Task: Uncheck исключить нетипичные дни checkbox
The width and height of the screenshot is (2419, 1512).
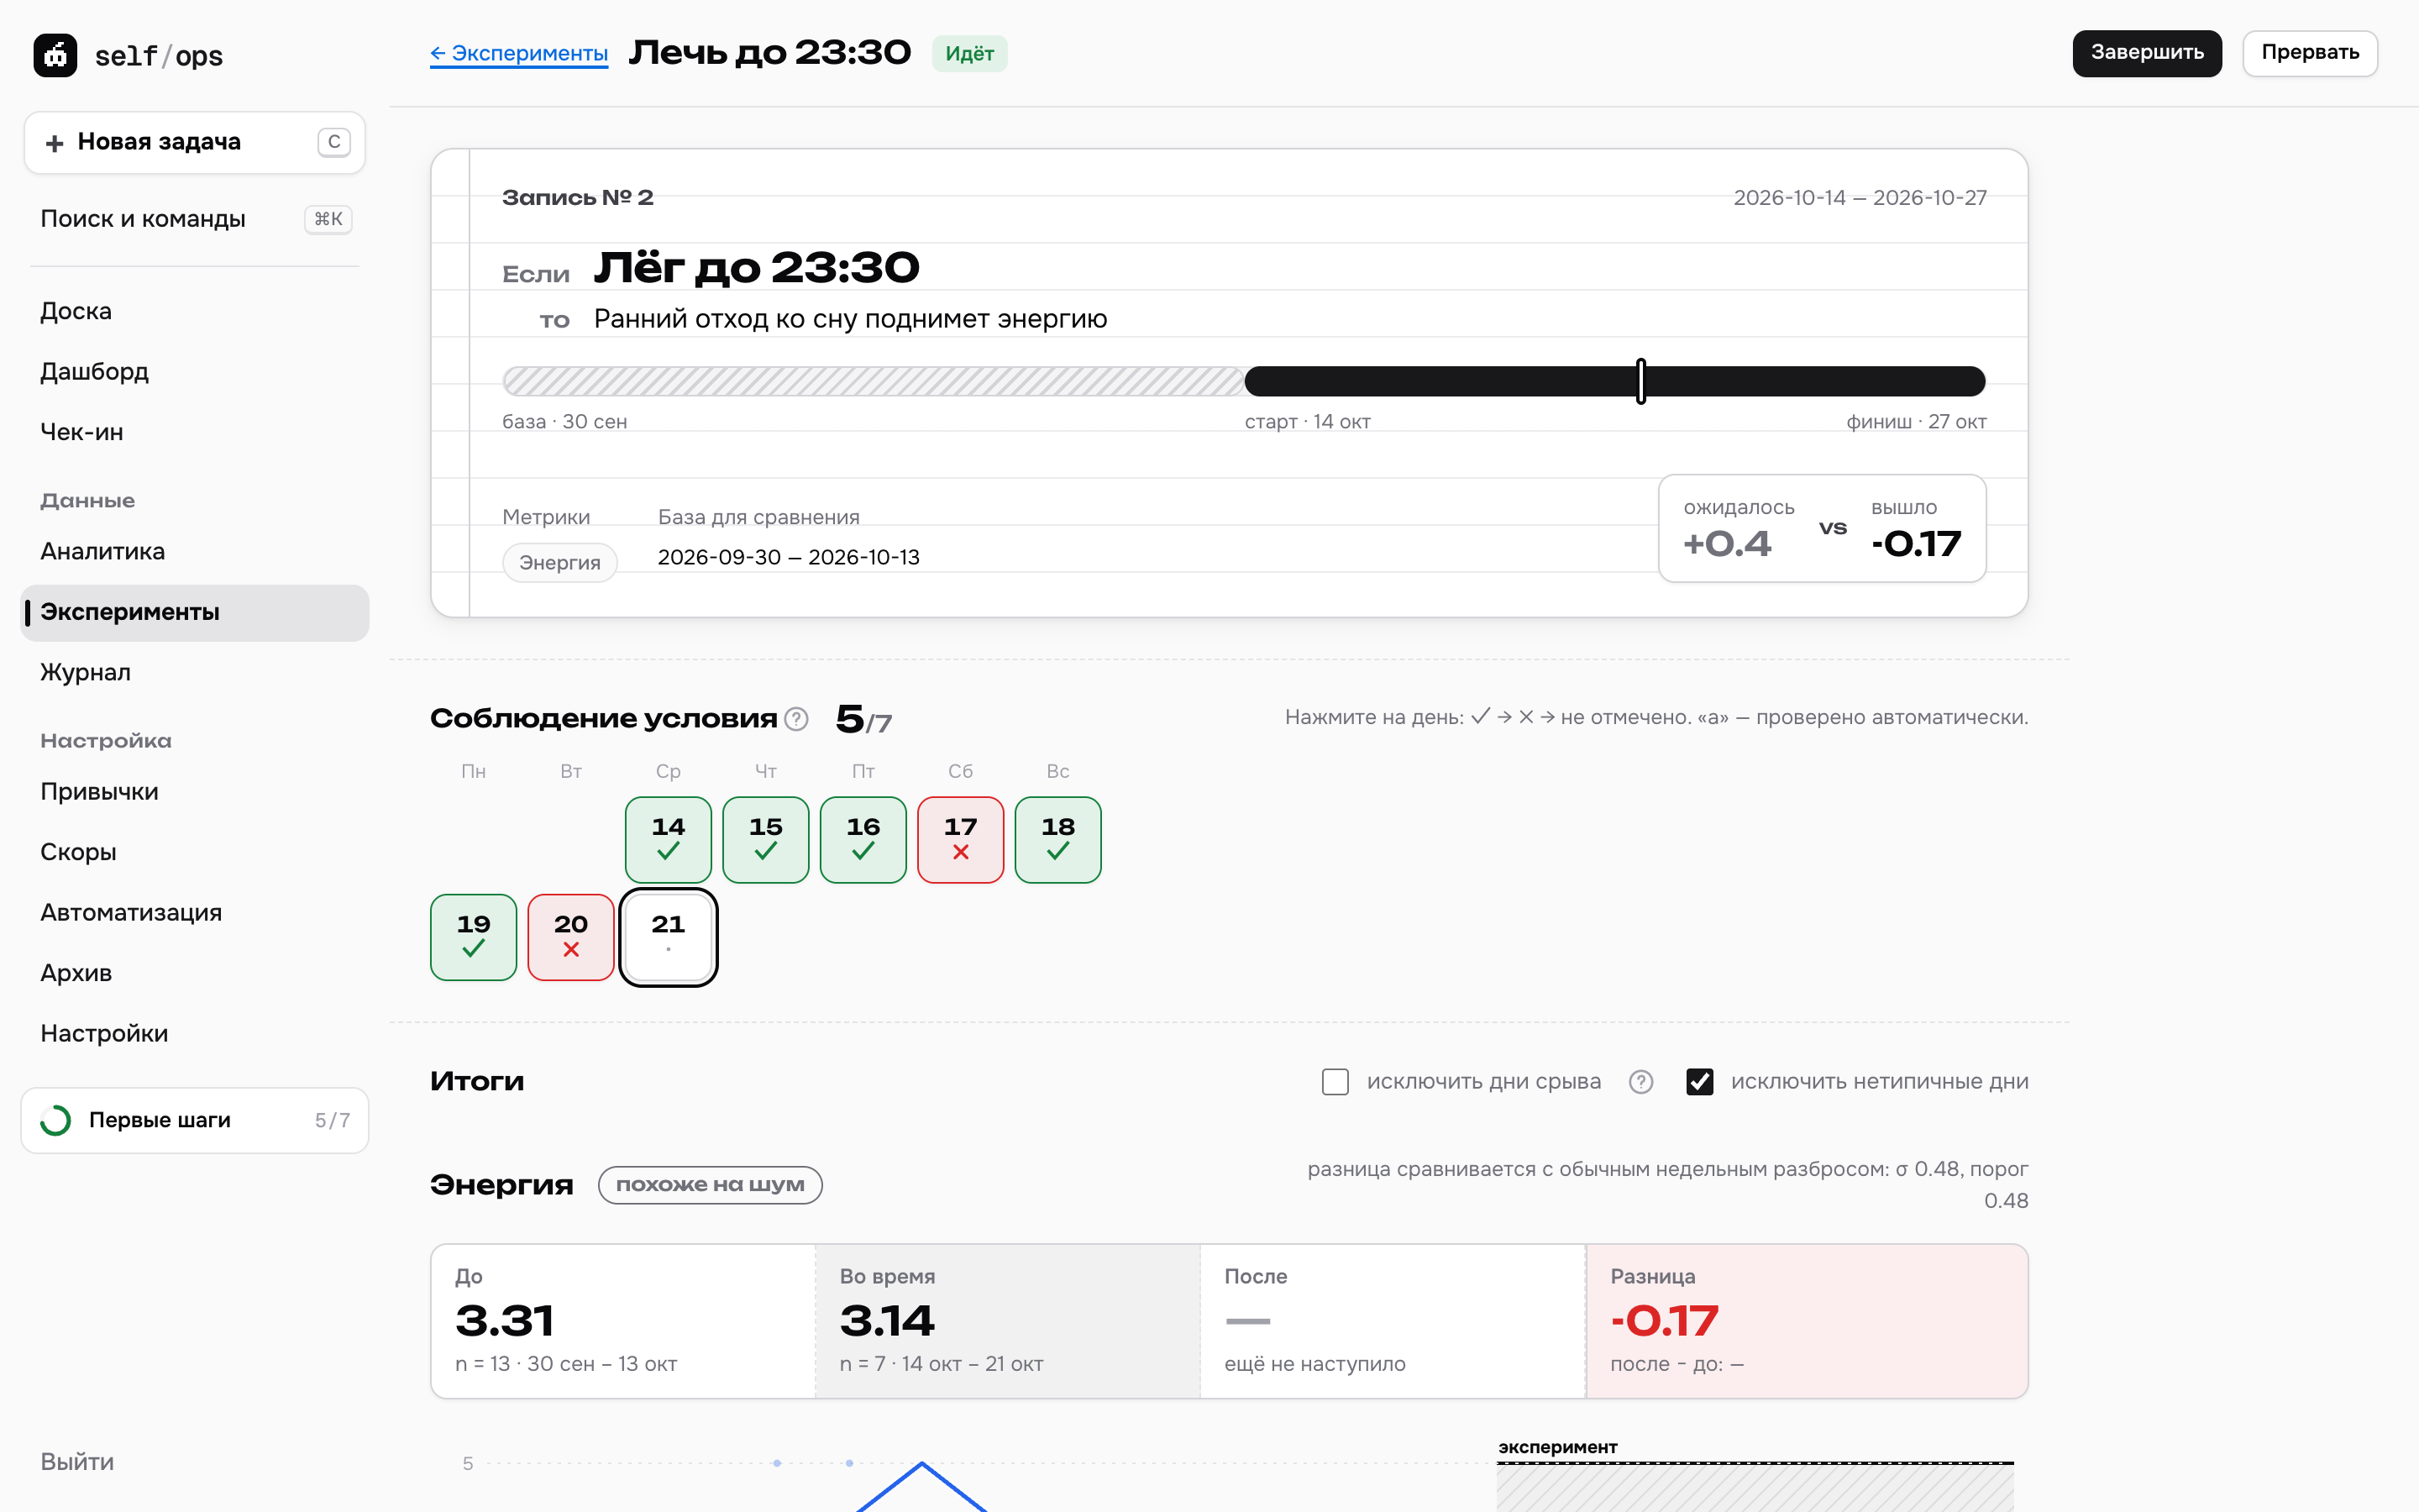Action: (x=1699, y=1082)
